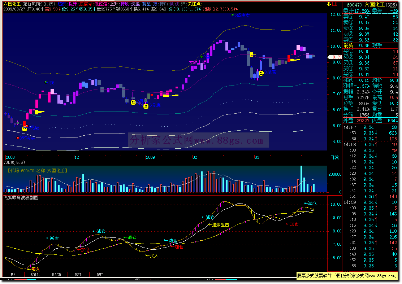This screenshot has height=284, width=402.
Task: Click the 最新 9.35 latest price row
Action: [x=371, y=45]
